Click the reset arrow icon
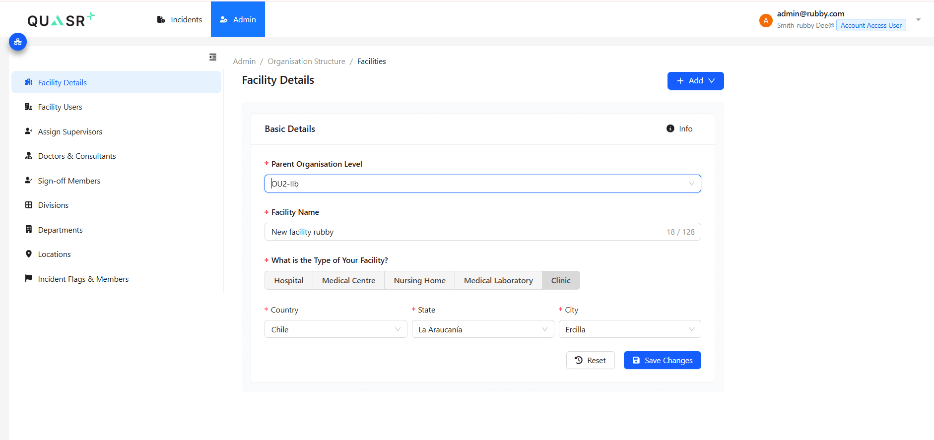Screen dimensions: 934x440 click(x=579, y=360)
